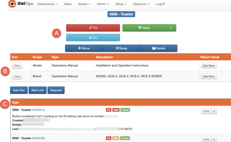
Task: Click the Fix badge on task #789314
Action: (x=108, y=110)
